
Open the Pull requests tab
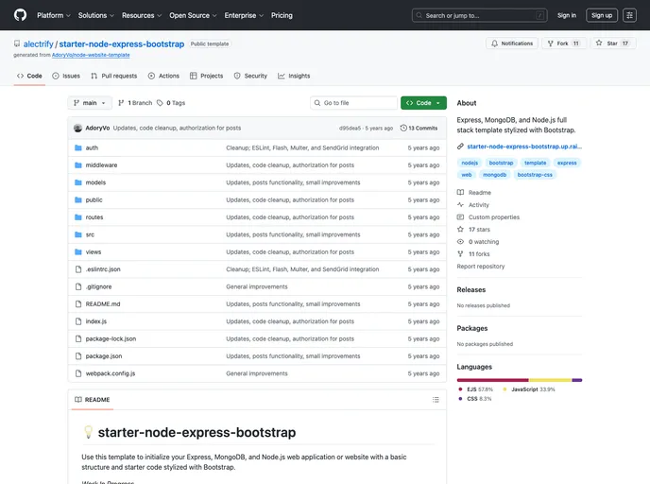point(113,76)
